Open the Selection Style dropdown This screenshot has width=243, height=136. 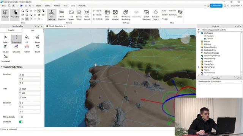(156, 15)
